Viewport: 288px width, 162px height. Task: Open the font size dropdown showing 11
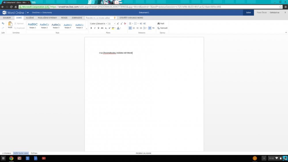(x=111, y=24)
